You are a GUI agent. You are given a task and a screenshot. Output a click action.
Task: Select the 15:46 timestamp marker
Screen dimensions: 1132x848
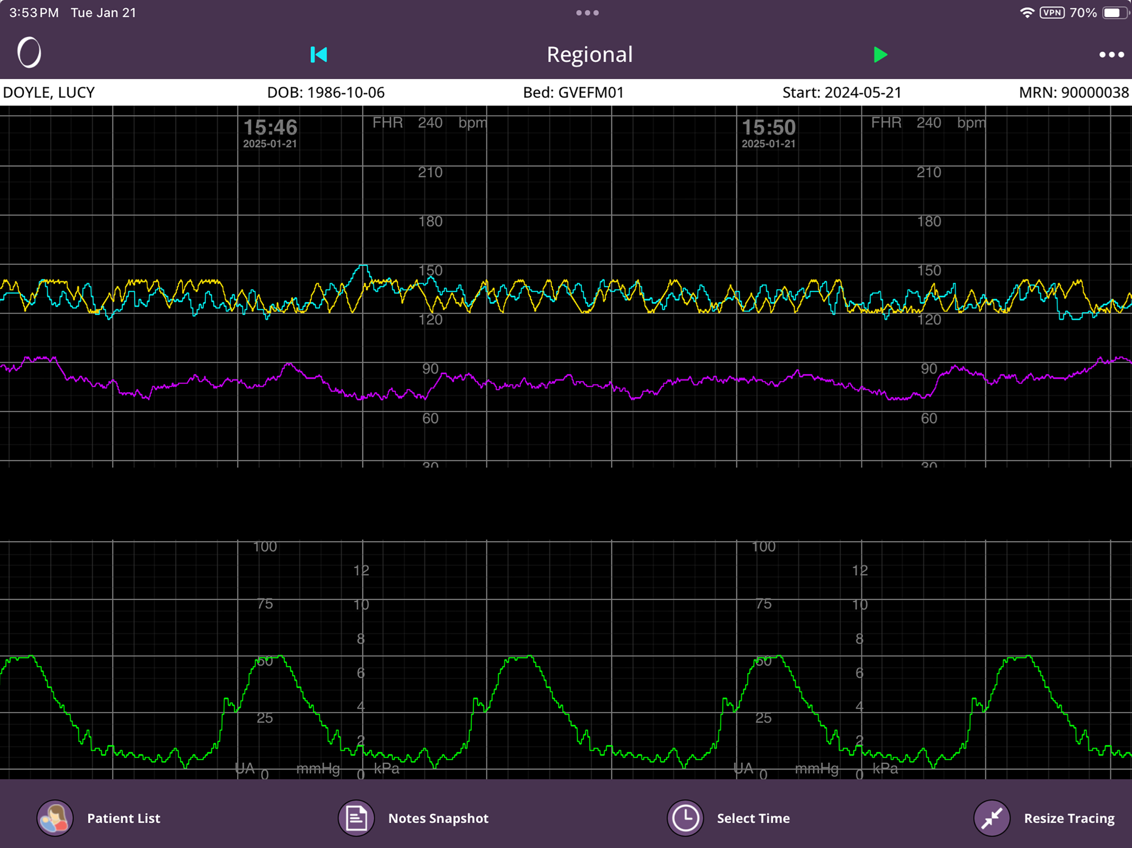pos(270,133)
